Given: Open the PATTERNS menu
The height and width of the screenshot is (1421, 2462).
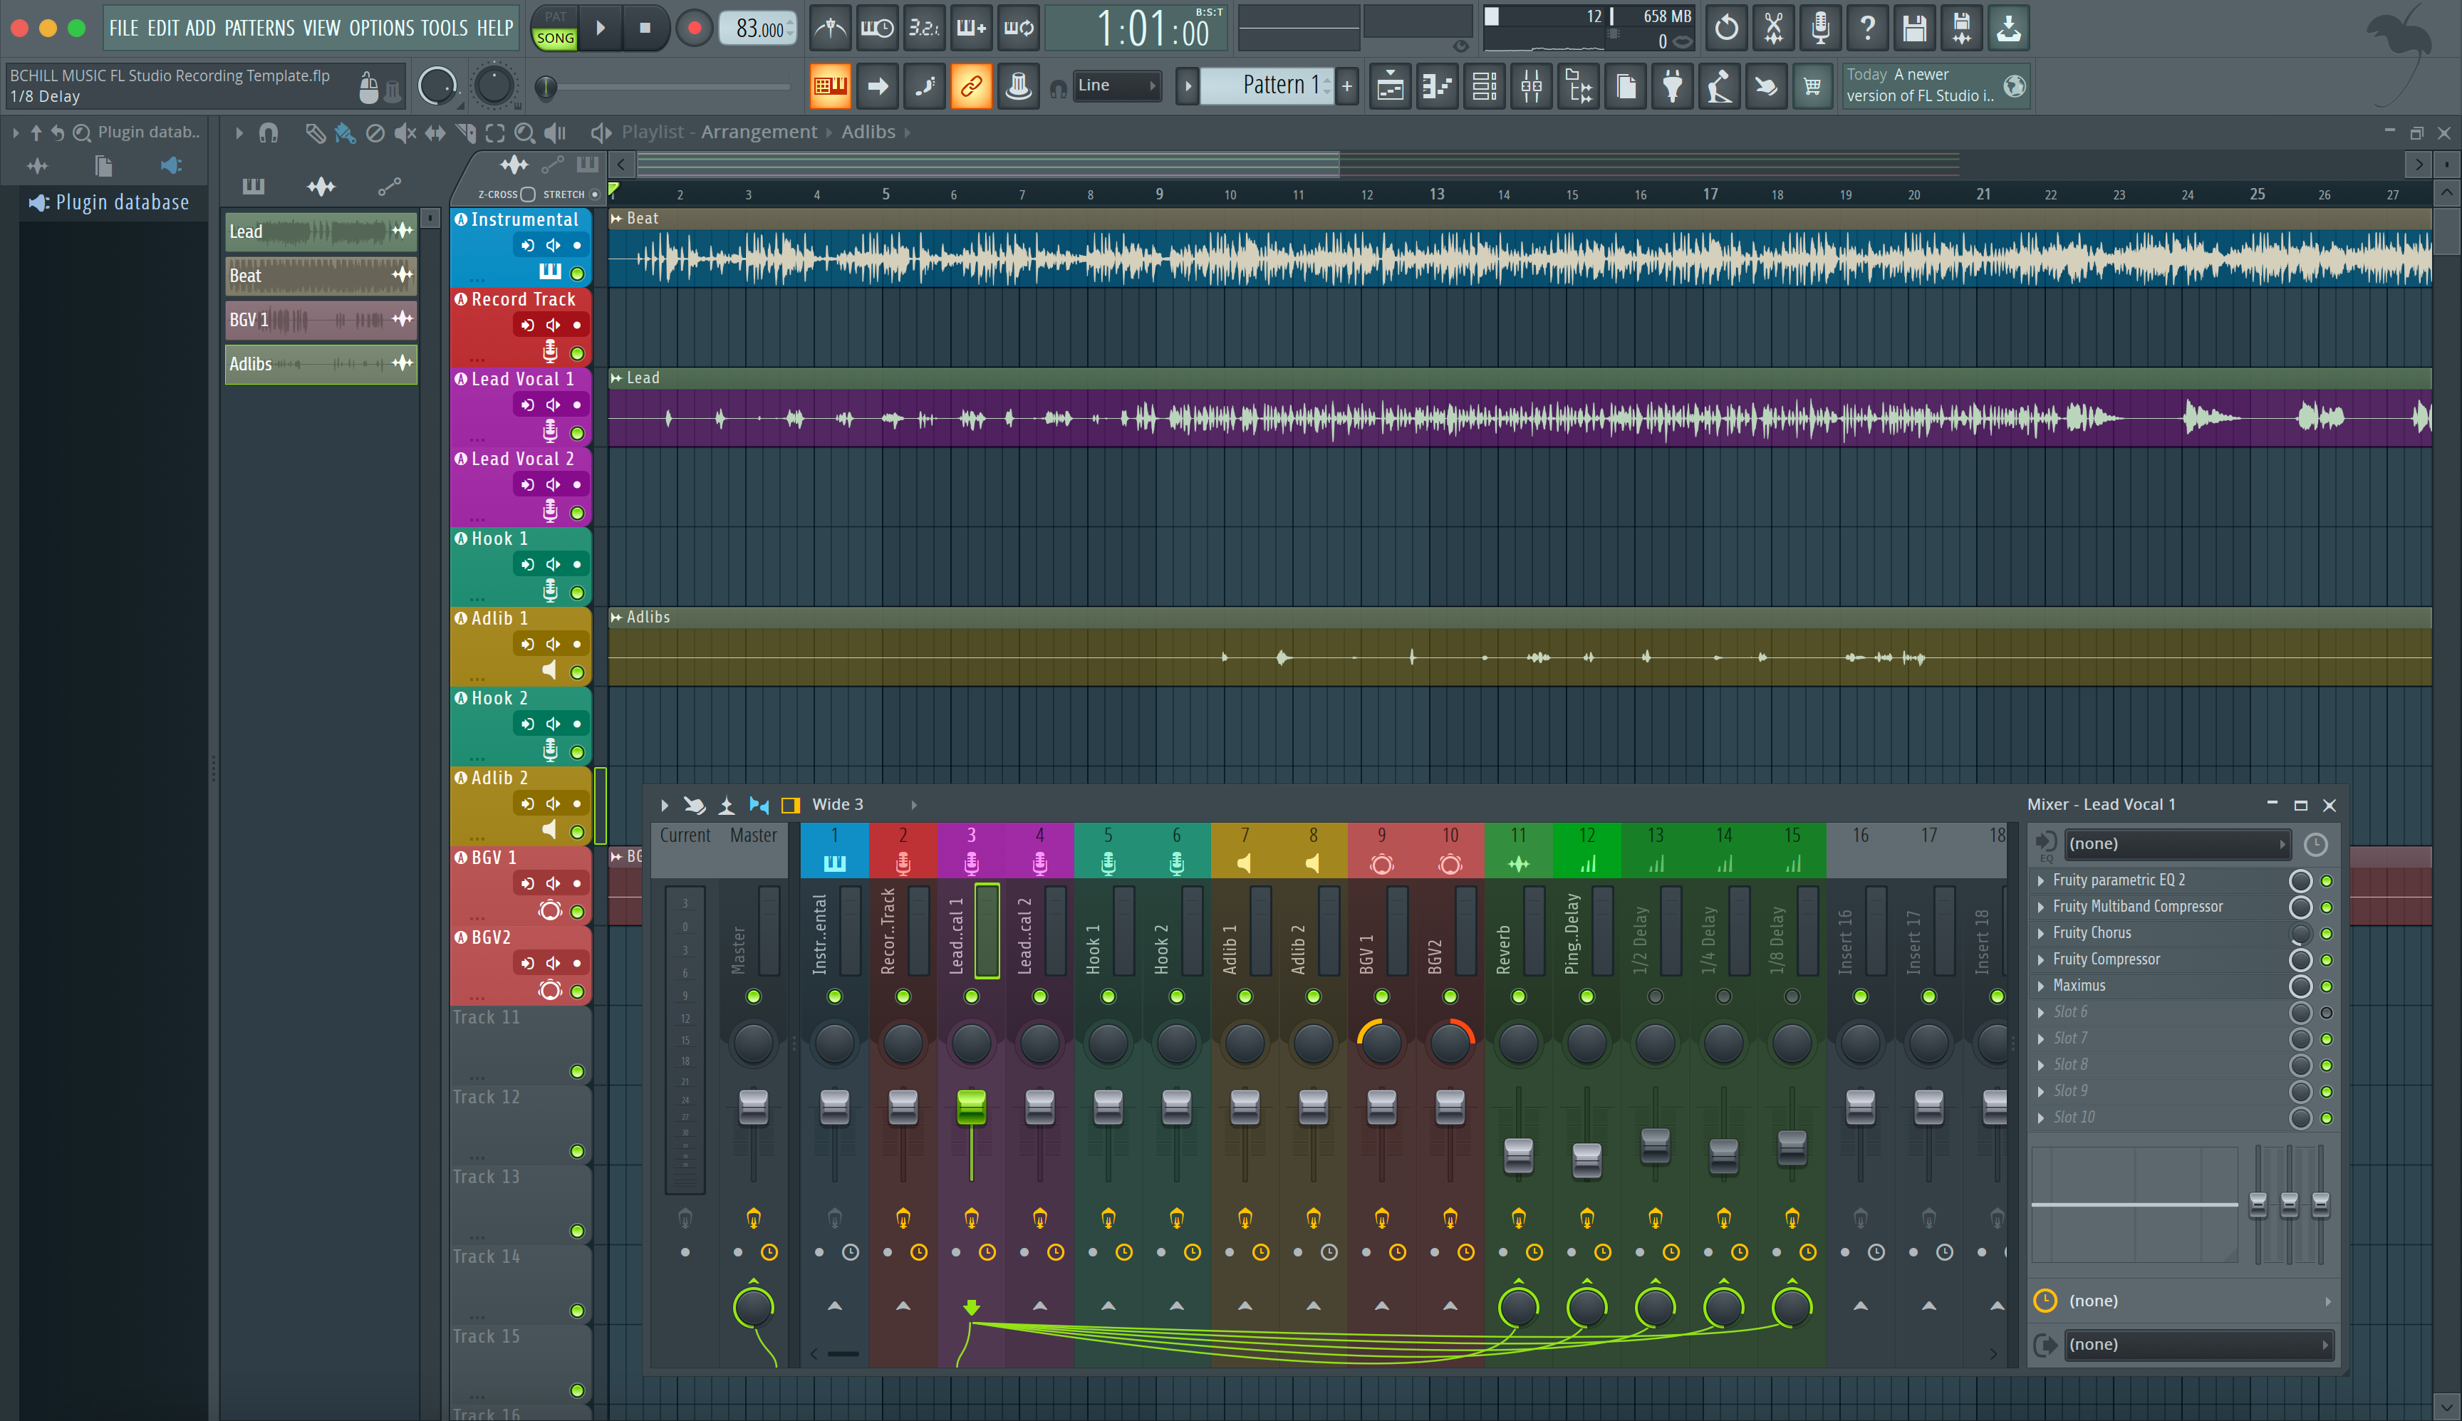Looking at the screenshot, I should tap(259, 28).
